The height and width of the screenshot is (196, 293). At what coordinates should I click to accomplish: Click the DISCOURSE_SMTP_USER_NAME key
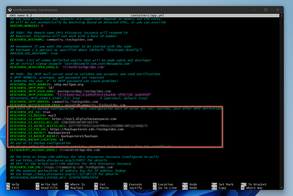pos(33,91)
